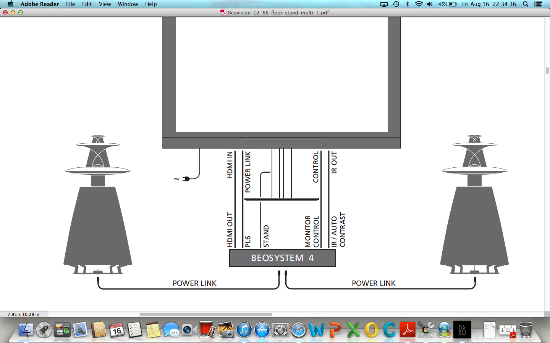The width and height of the screenshot is (550, 343).
Task: Click the BEOSYSTEM 4 box in the diagram
Action: pos(283,258)
